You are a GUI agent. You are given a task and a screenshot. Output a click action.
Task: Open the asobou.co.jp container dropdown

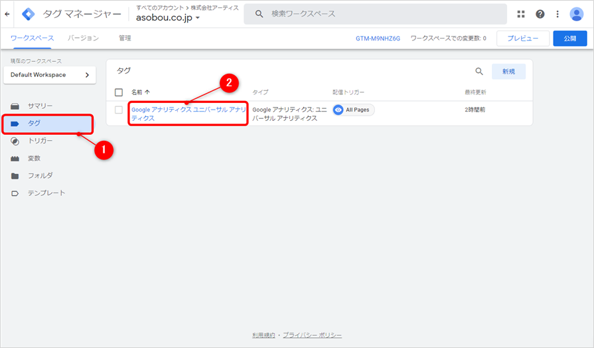click(x=168, y=17)
